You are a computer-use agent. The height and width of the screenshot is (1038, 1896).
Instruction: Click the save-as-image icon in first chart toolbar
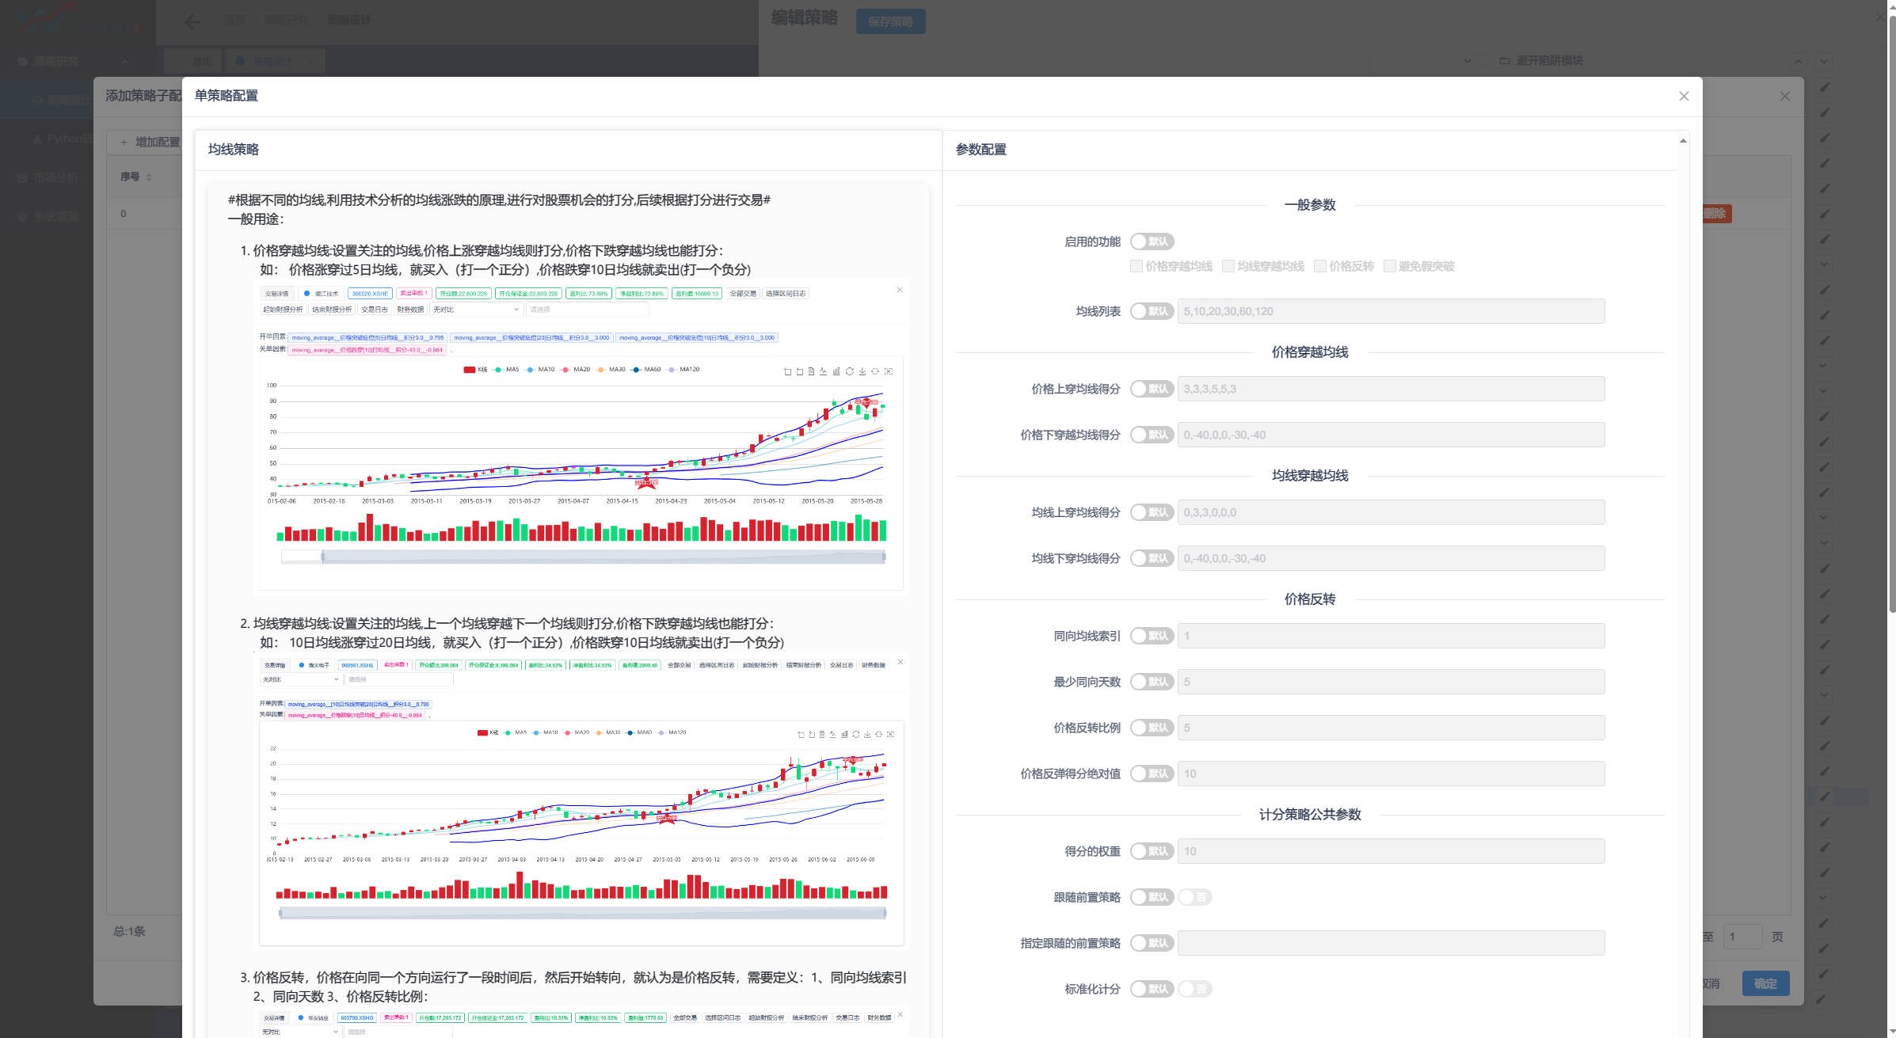tap(862, 371)
